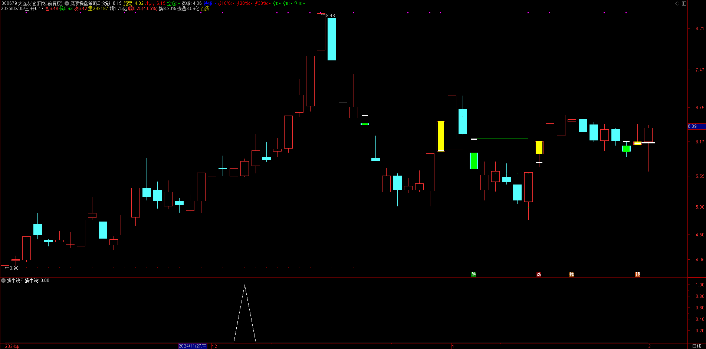Click the diamond icon in the corner
706x349 pixels.
tap(677, 3)
